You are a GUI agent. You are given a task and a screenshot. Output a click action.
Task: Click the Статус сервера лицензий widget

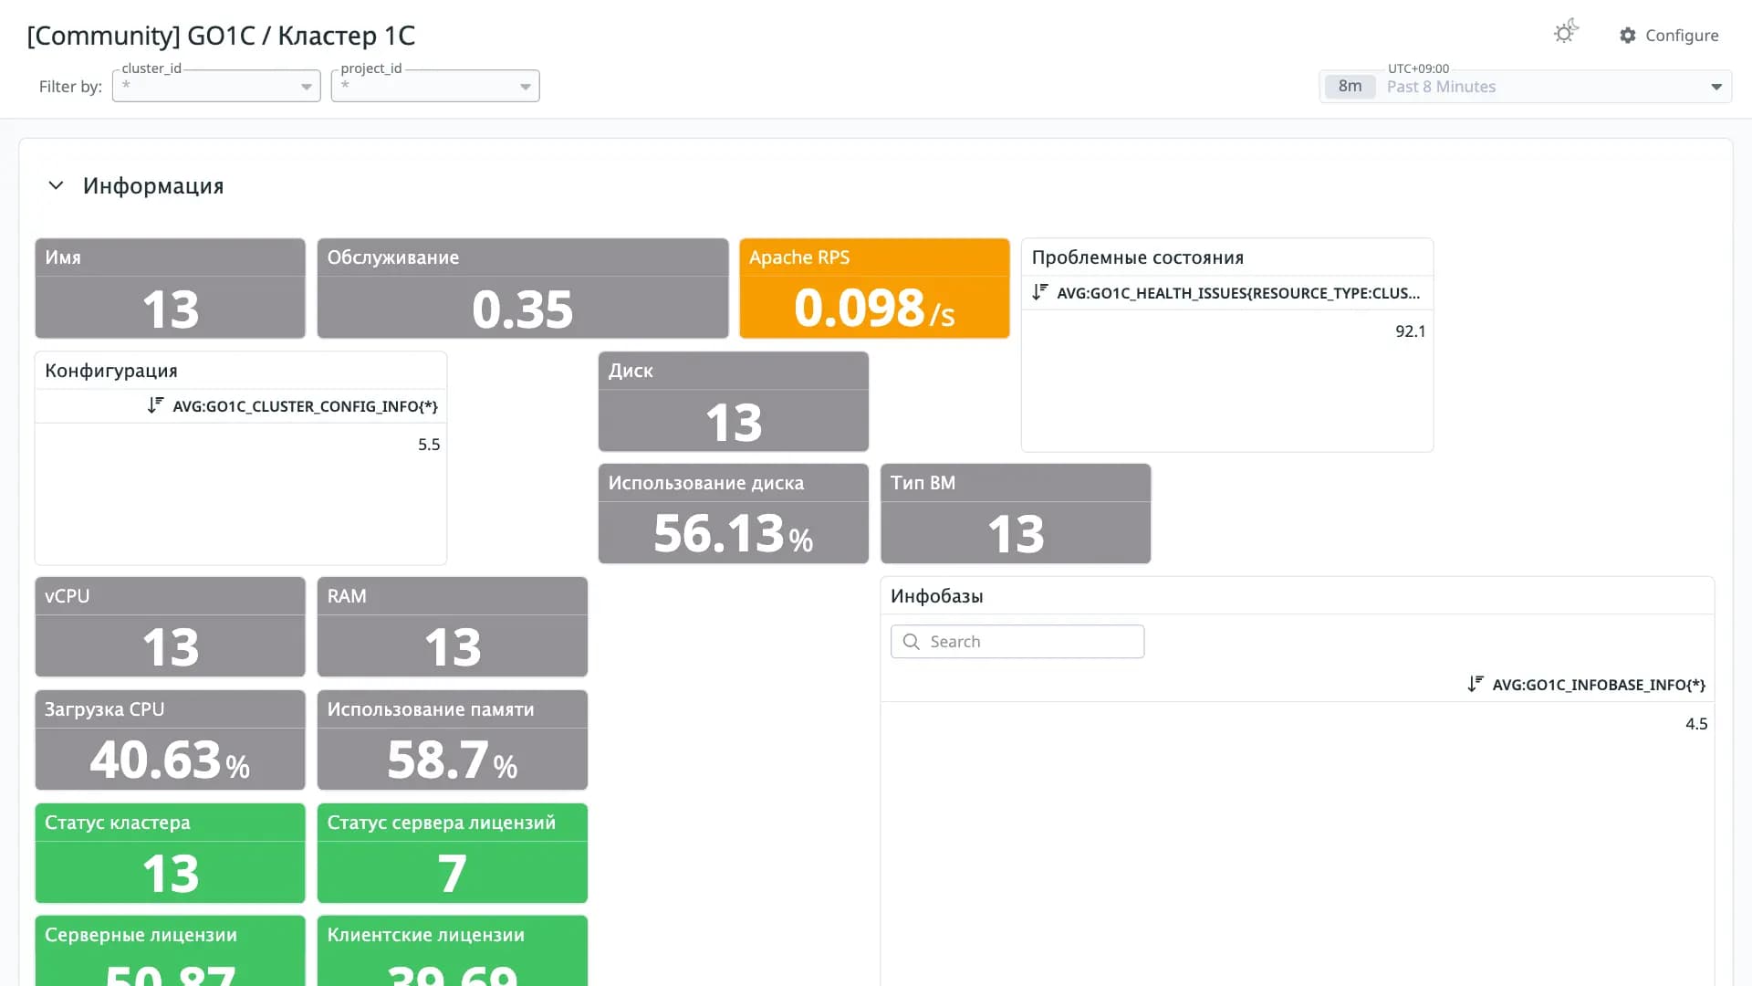(453, 854)
